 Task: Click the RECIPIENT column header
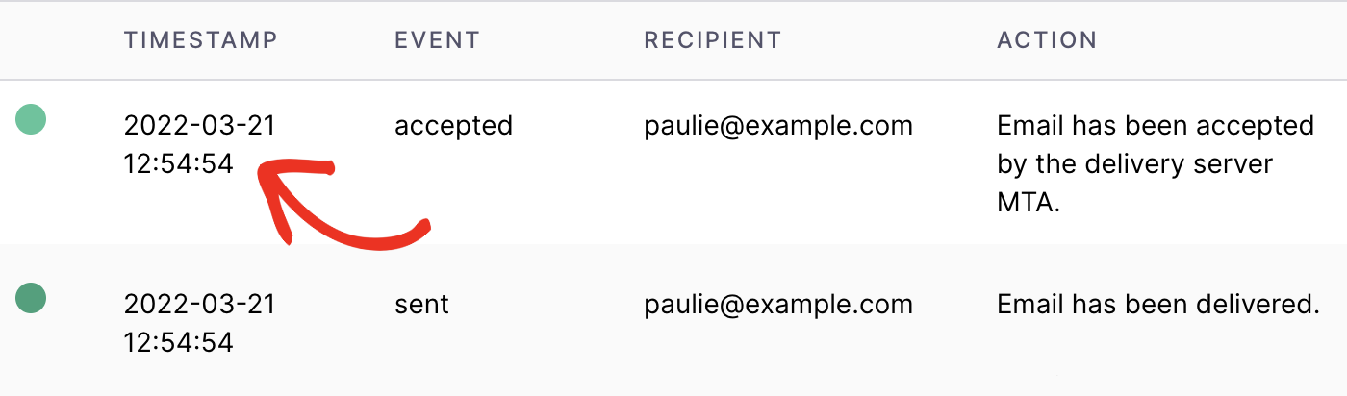click(x=712, y=40)
